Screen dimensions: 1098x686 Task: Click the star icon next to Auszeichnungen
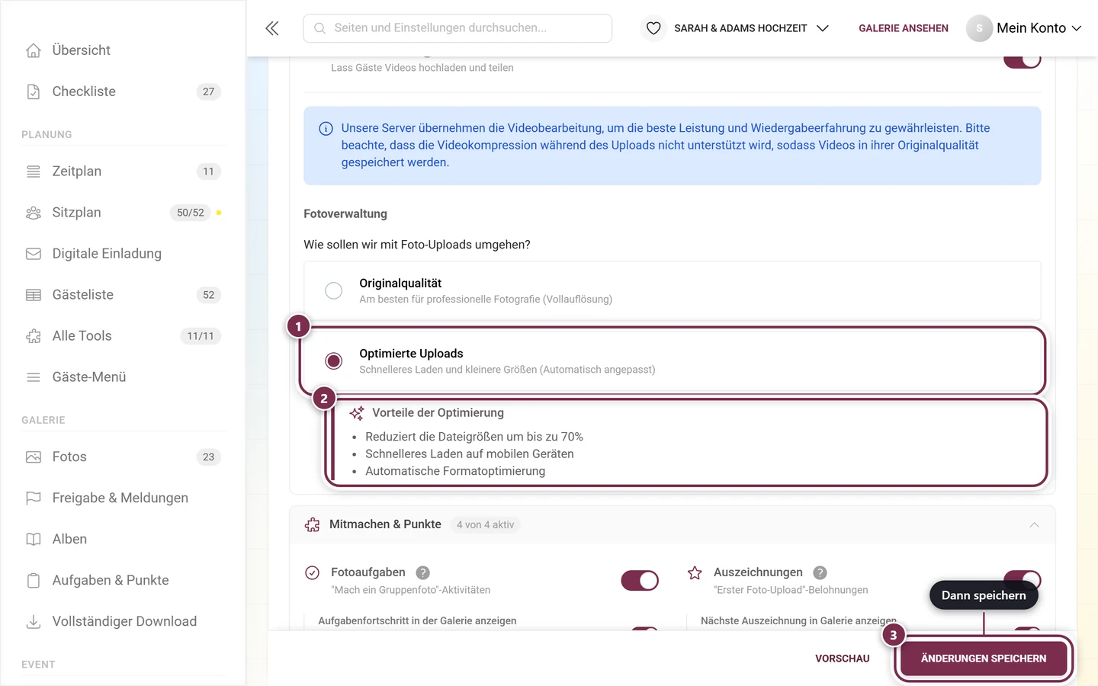(695, 572)
